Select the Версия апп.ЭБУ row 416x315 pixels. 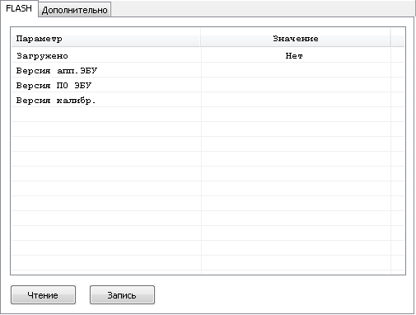(x=208, y=71)
